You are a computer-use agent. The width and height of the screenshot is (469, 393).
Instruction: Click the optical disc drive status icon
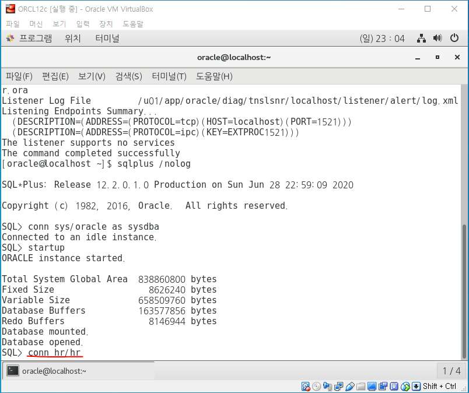(x=316, y=387)
